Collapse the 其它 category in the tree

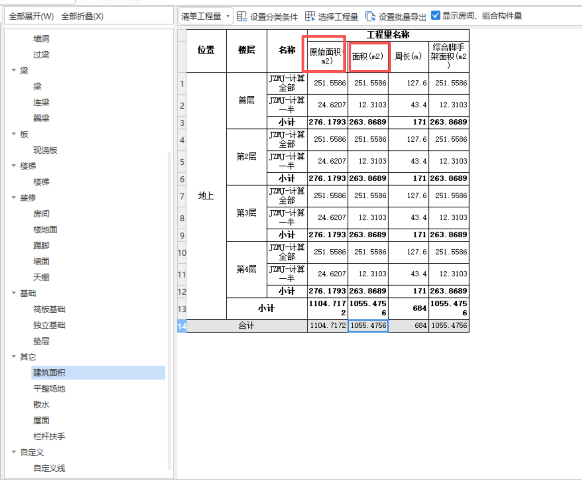pyautogui.click(x=13, y=356)
